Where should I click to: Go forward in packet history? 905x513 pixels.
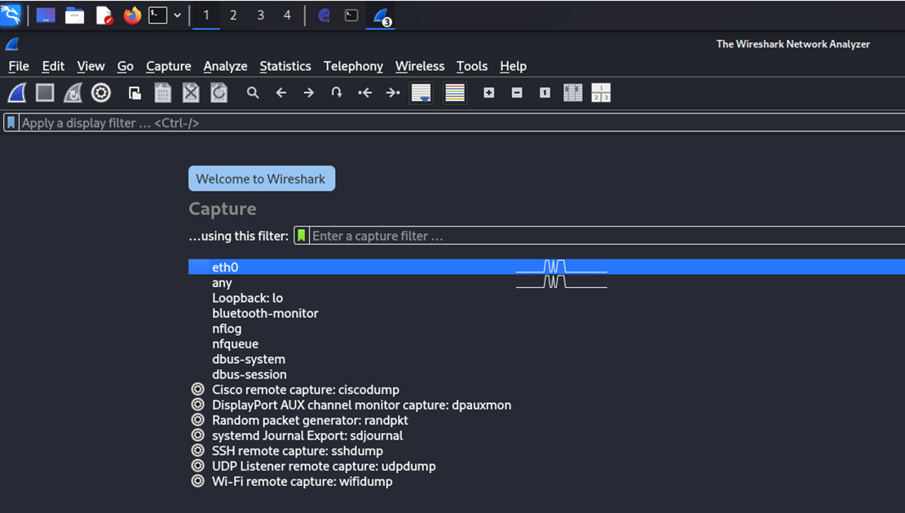point(309,93)
